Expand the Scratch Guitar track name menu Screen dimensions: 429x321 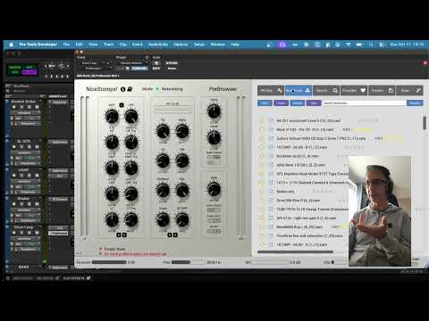[40, 102]
